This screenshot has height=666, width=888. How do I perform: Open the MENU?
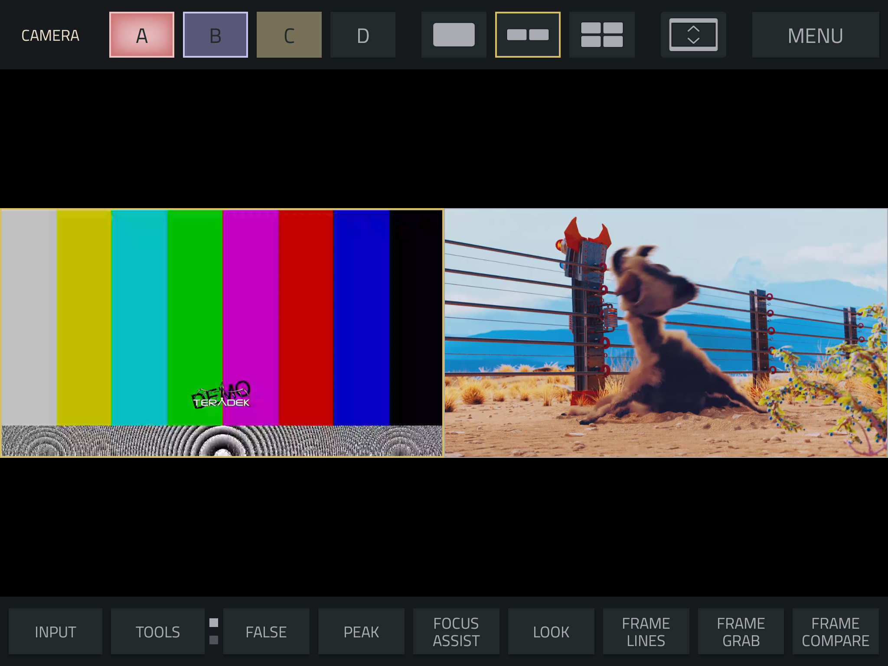(x=816, y=35)
